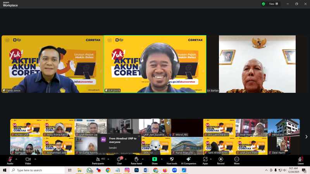This screenshot has width=310, height=174.
Task: Expand the Video options arrow
Action: pos(35,159)
